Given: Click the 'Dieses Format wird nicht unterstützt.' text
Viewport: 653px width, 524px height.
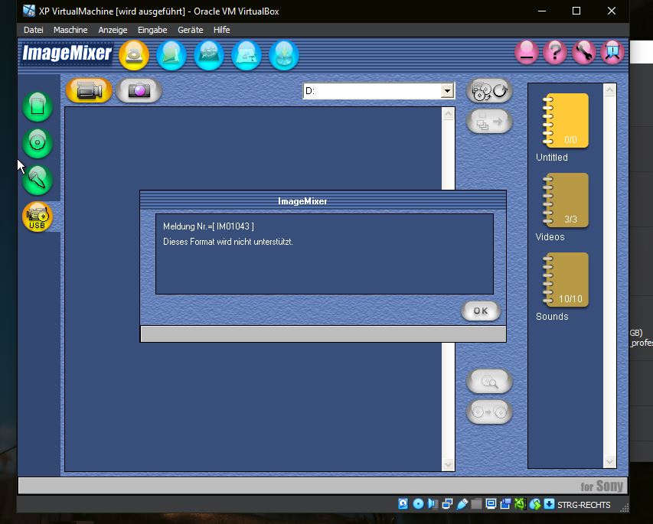Looking at the screenshot, I should 228,242.
